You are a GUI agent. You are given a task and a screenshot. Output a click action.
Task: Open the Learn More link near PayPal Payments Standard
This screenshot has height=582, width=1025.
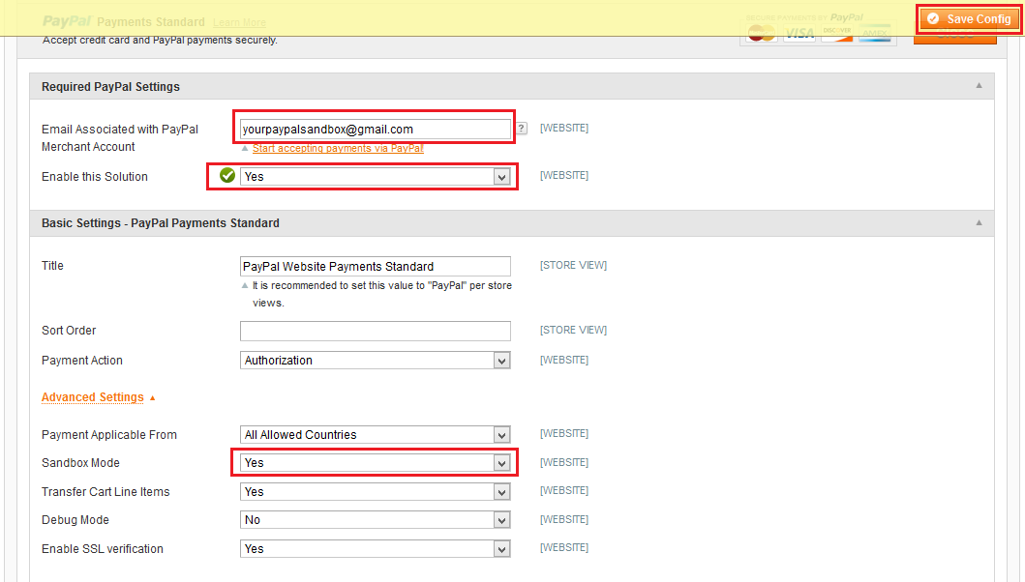239,22
